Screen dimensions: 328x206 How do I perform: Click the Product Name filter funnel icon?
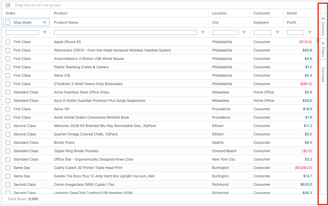203,32
